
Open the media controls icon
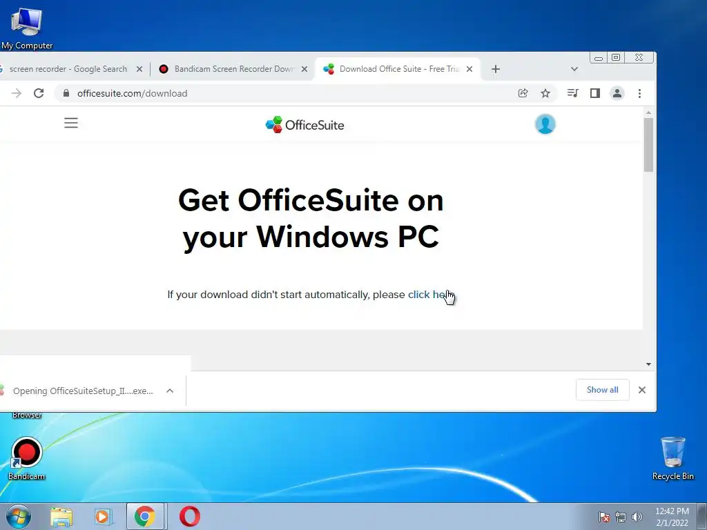click(572, 93)
